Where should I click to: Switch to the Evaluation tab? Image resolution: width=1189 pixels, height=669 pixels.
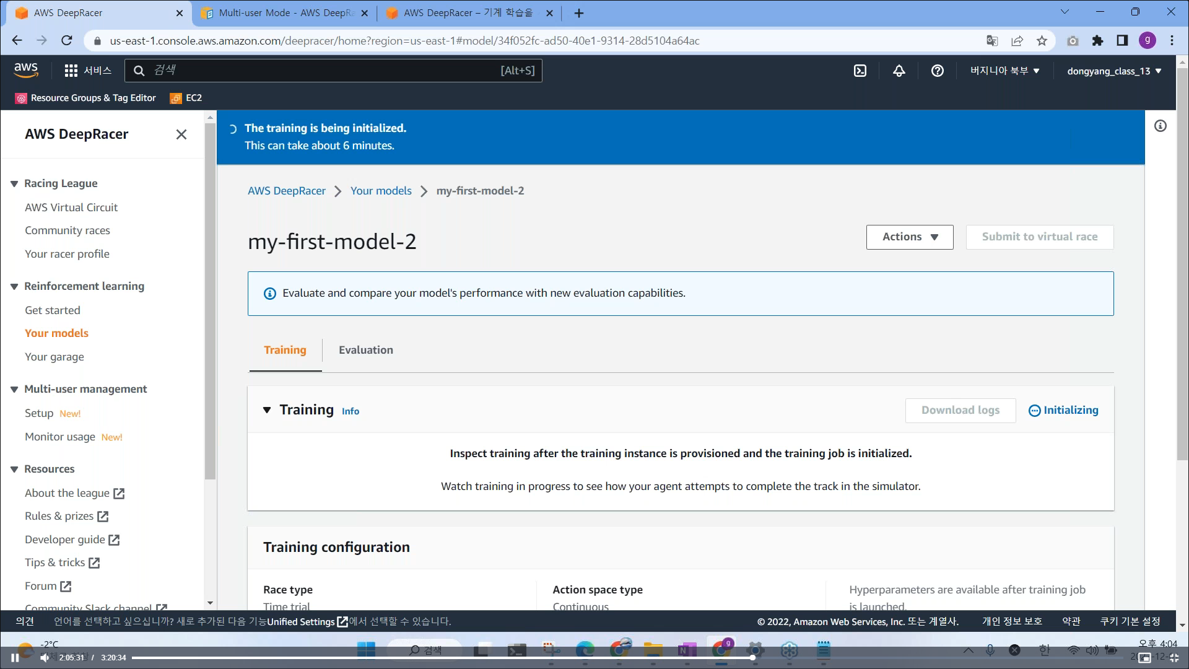click(365, 350)
